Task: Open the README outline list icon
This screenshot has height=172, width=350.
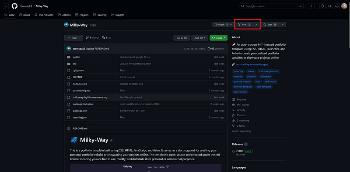Action: tap(69, 128)
